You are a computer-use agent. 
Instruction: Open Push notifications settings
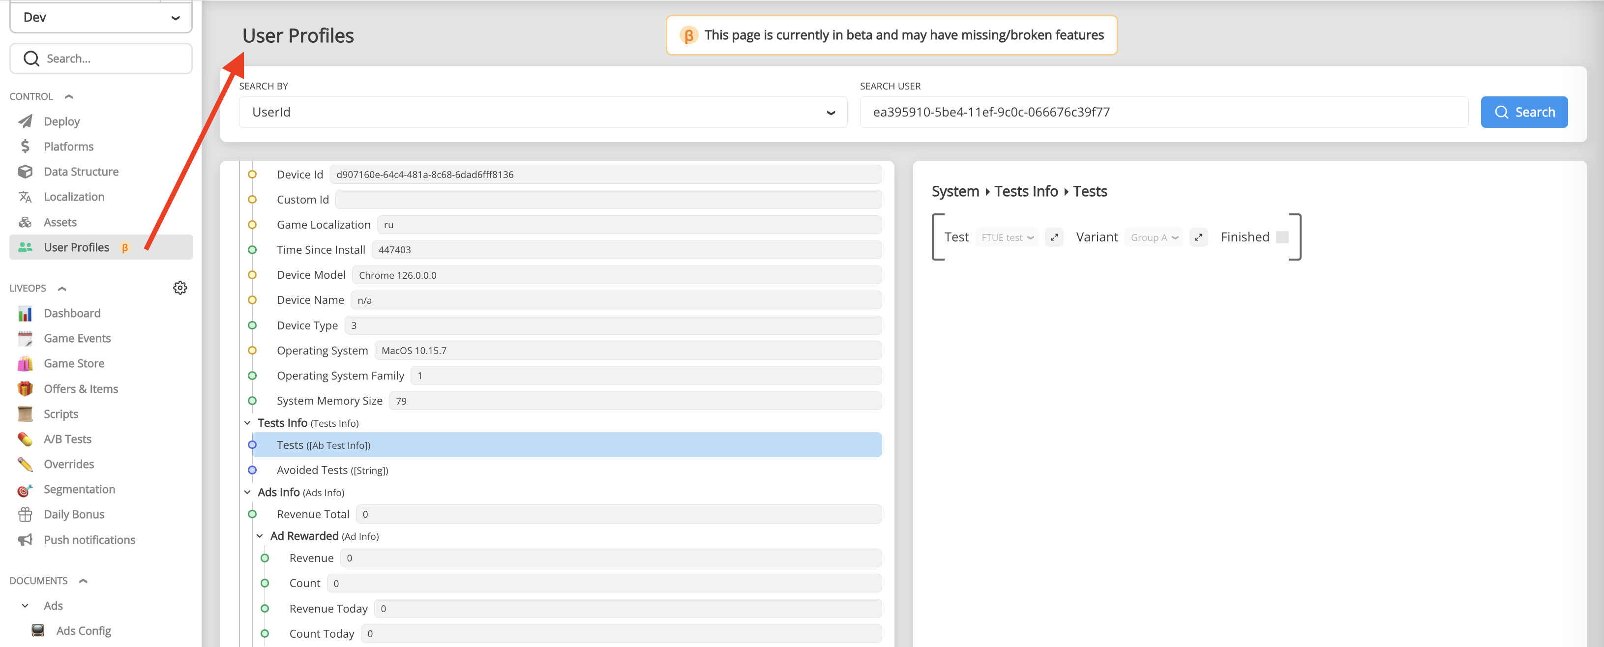(x=89, y=539)
